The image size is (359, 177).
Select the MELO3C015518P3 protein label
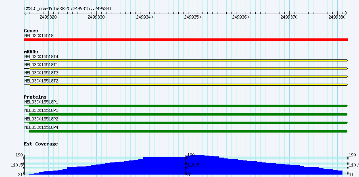(x=41, y=110)
